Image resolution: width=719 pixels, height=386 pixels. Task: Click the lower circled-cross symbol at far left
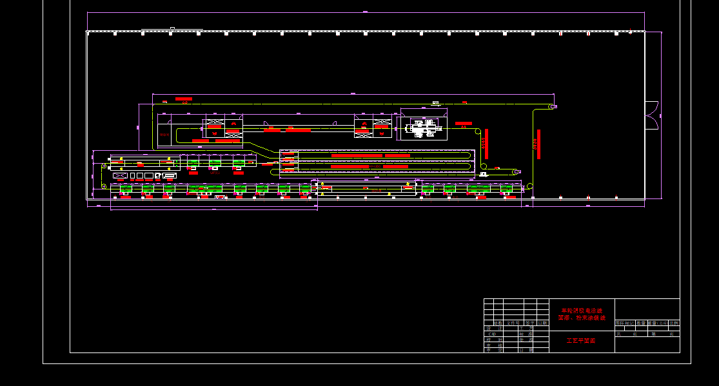click(104, 187)
